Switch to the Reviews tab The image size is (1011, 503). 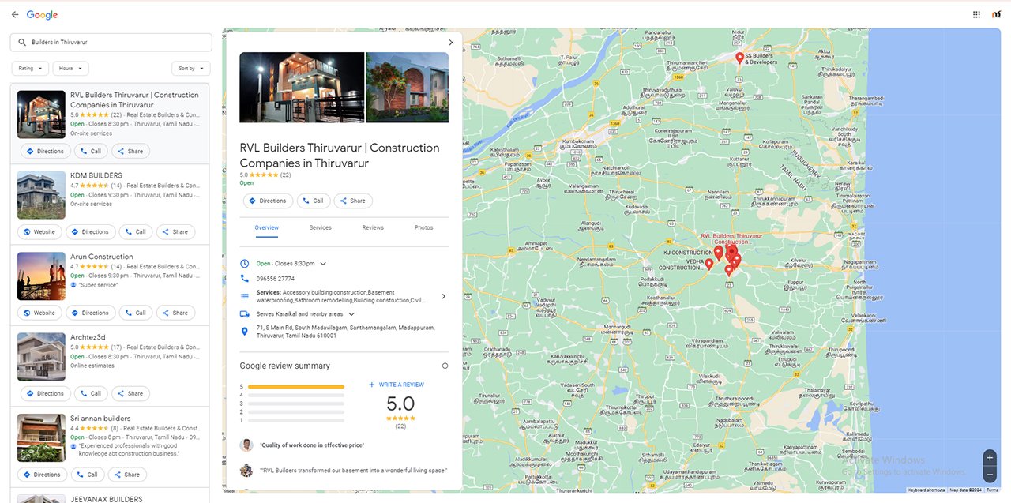[x=373, y=227]
